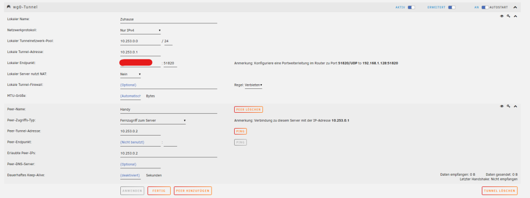Open key settings icon for peer Handy

point(508,106)
